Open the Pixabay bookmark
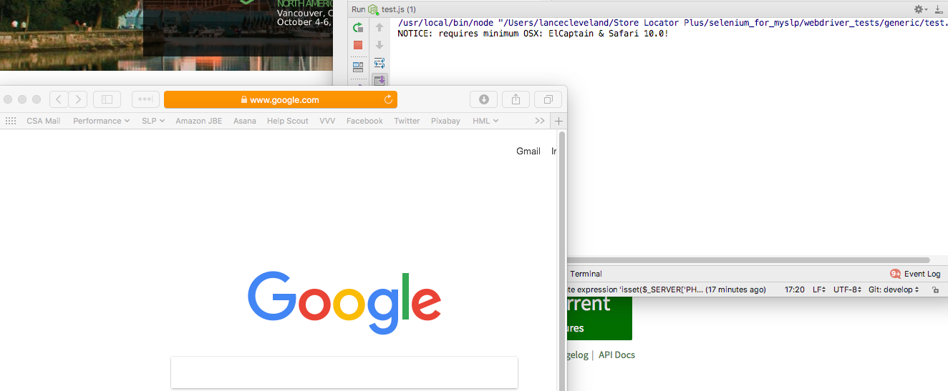 pos(445,121)
